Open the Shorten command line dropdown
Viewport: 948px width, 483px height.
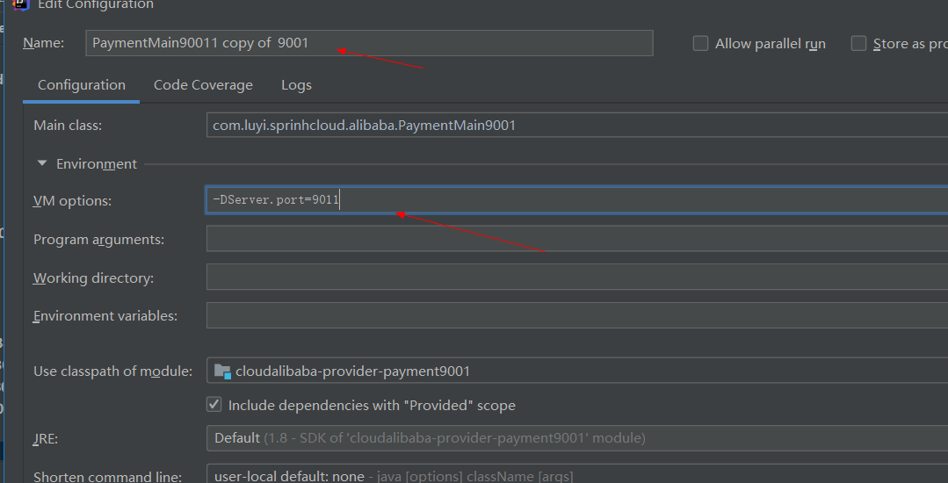click(576, 474)
